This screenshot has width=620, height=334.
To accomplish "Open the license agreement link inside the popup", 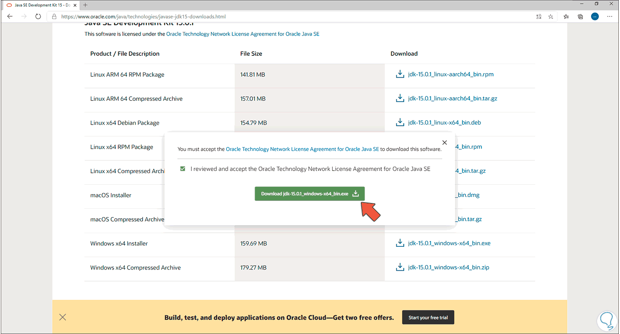I will (302, 149).
